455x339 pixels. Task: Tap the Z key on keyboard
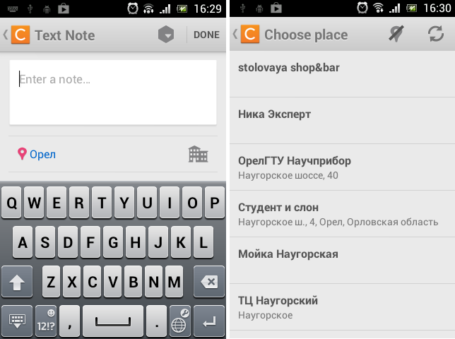click(x=51, y=282)
